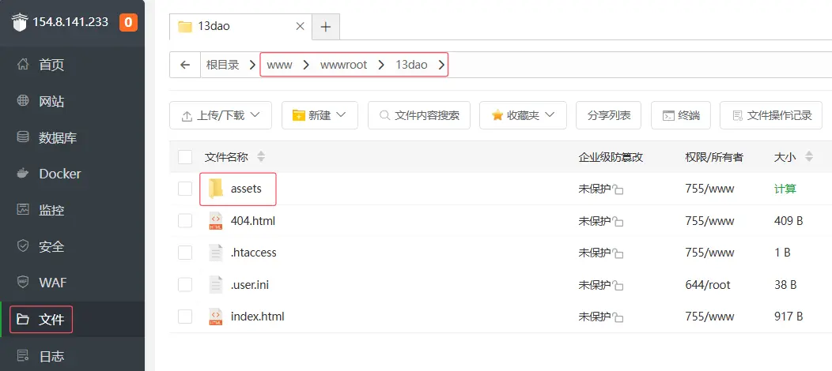Sort by the 大小 size arrows
The image size is (832, 371).
[808, 156]
